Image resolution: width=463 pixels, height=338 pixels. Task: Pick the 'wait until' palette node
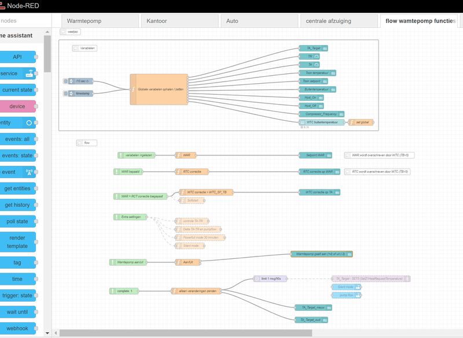pyautogui.click(x=17, y=312)
